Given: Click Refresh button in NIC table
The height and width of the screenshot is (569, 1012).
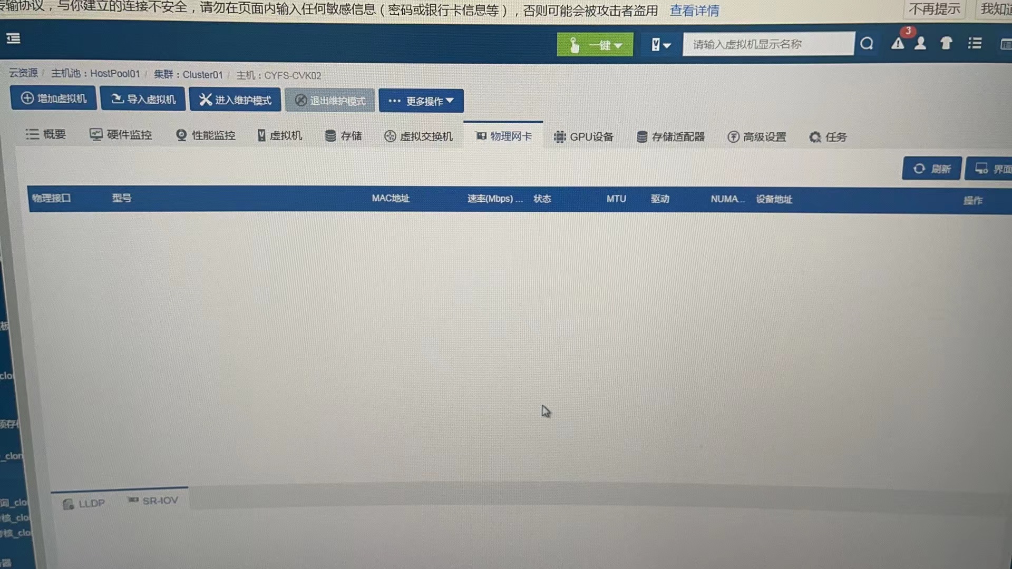Looking at the screenshot, I should (931, 169).
